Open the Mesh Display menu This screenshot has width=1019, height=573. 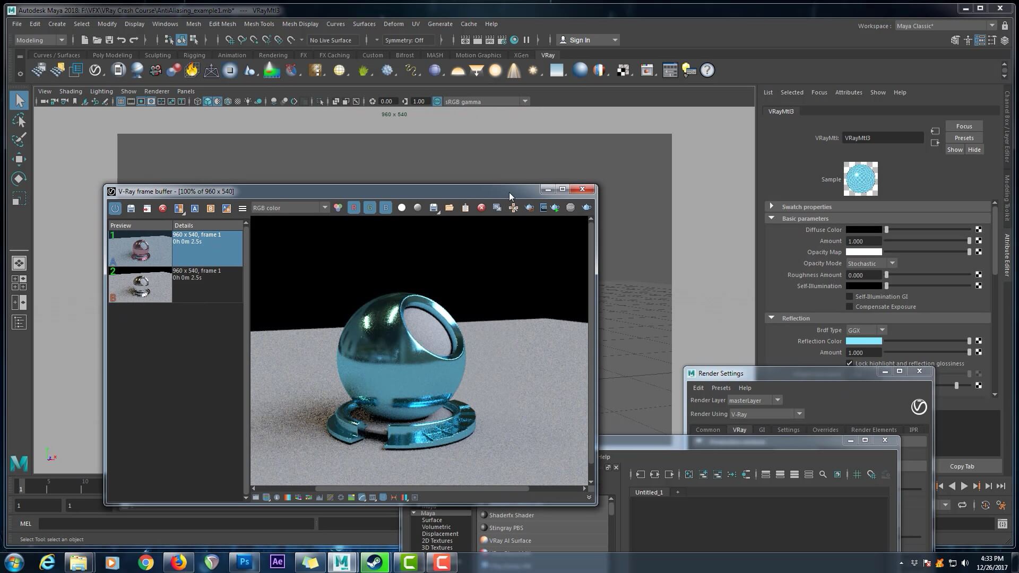click(300, 24)
